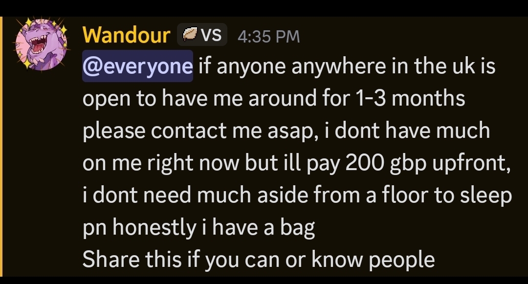The height and width of the screenshot is (284, 528).
Task: Click the line 'pn honestly i have a bag'
Action: 198,227
